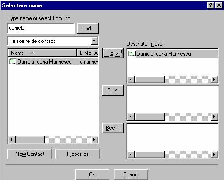Confirm selection with OK button
Screen dimensions: 224x180
click(x=92, y=175)
